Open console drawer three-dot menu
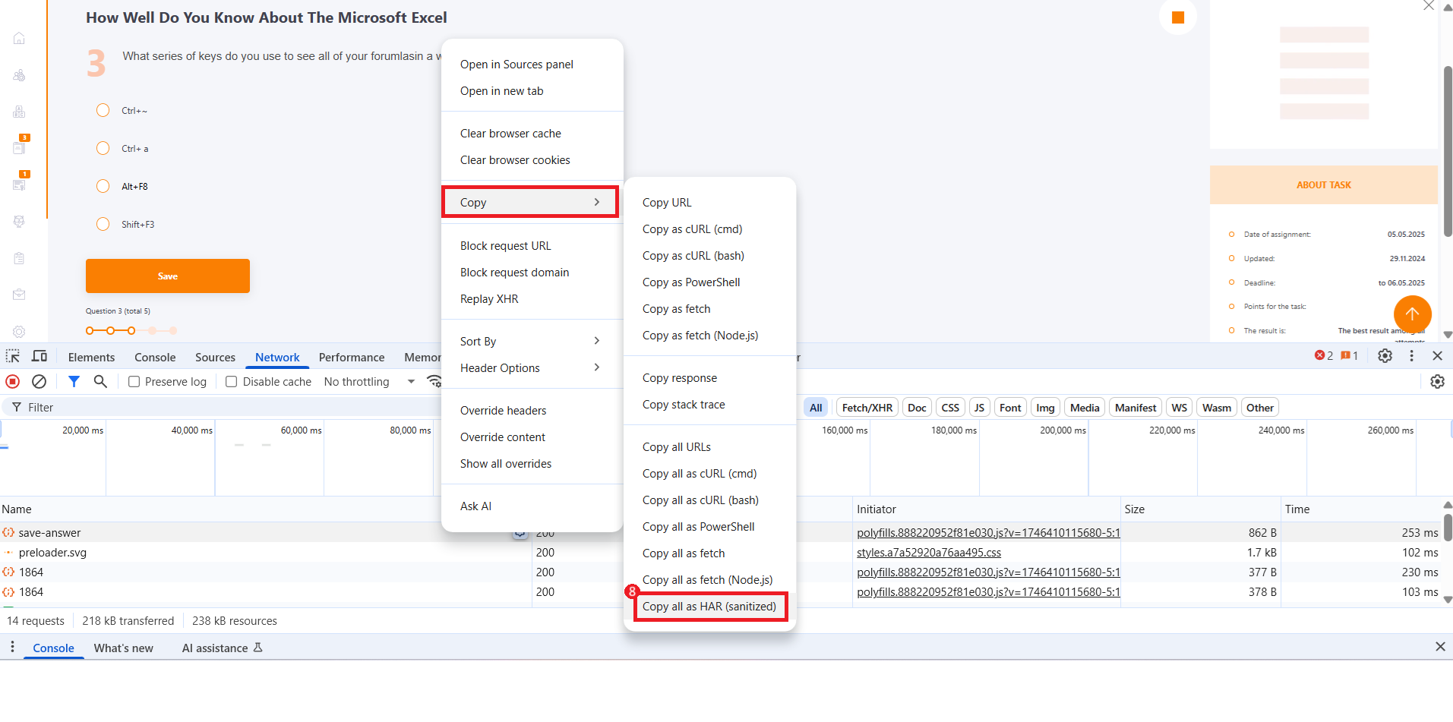The image size is (1453, 722). coord(12,647)
